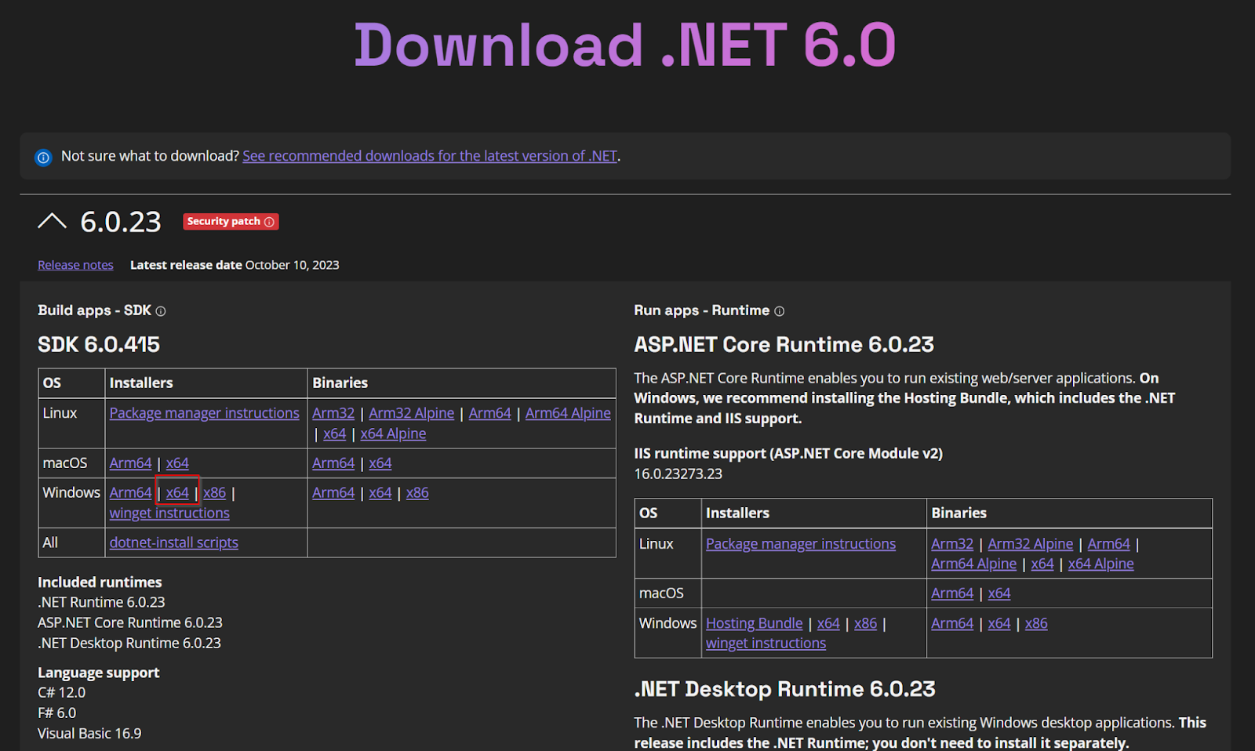Download ASP.NET Runtime Linux x64 Alpine binary
This screenshot has height=751, width=1255.
pos(1100,564)
